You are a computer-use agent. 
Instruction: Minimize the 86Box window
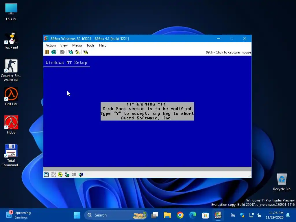[x=219, y=38]
